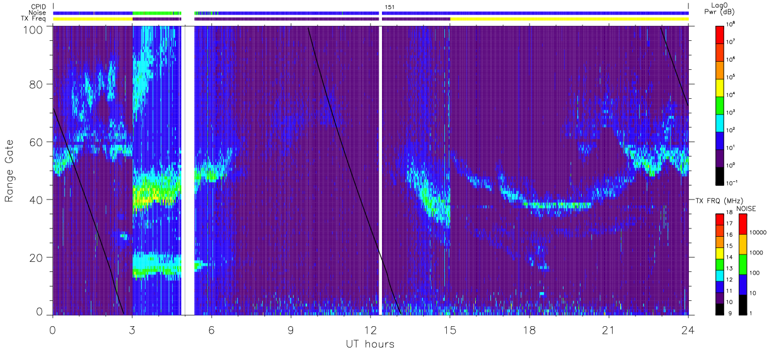Pick the black segment of NOISE colorbar
Screen dimensions: 774x357
742,303
